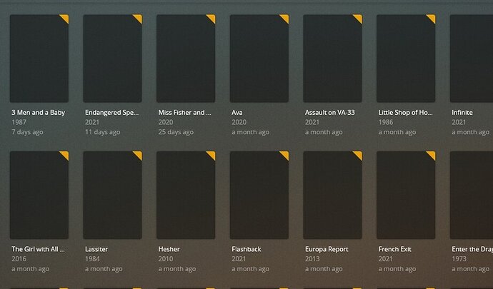Click the Europa Report title
The image size is (493, 289).
pos(327,249)
